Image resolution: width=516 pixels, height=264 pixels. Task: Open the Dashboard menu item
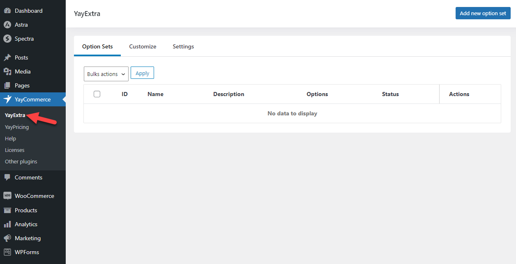point(28,11)
